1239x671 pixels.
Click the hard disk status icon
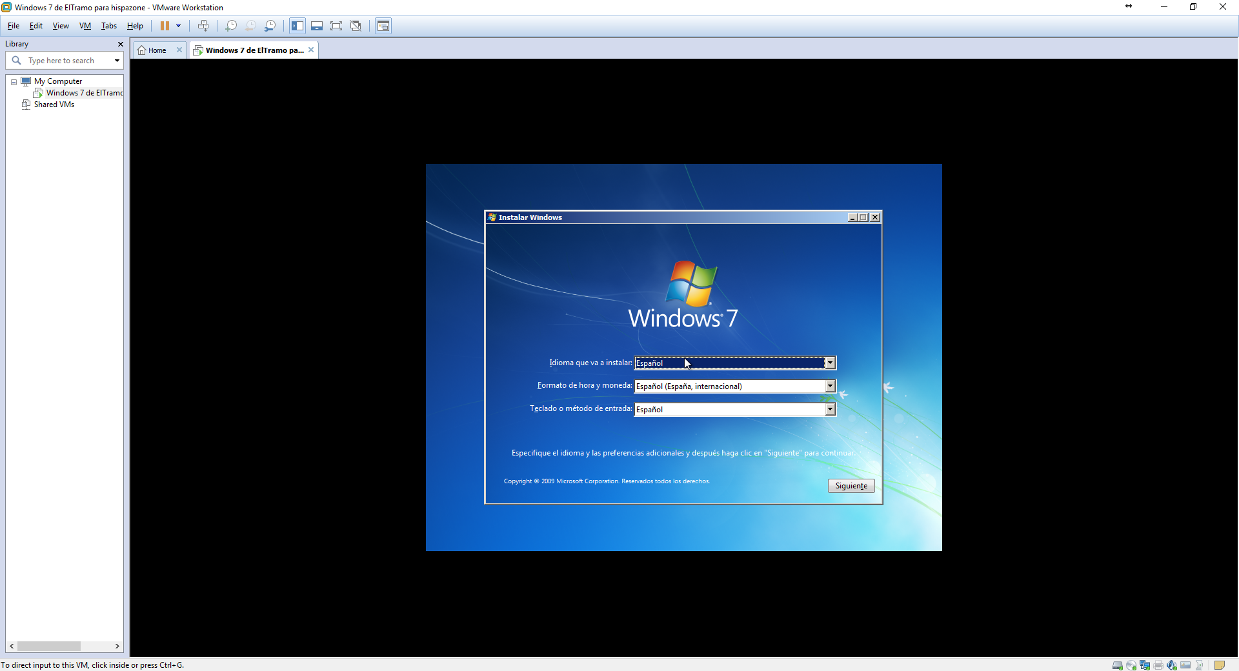point(1117,665)
